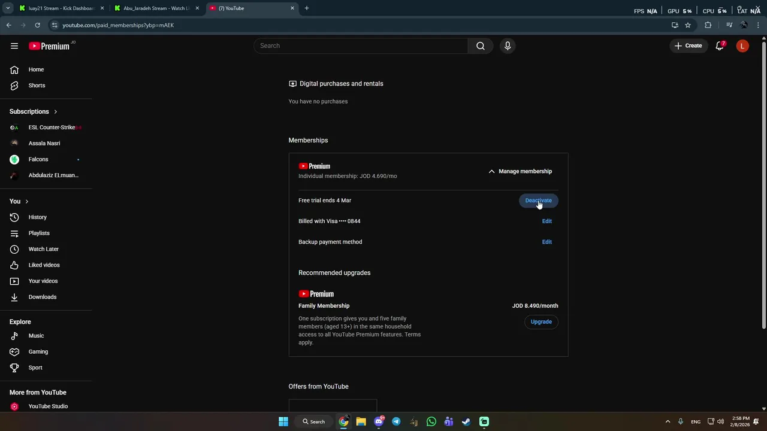
Task: Go back in browser history
Action: pos(8,25)
